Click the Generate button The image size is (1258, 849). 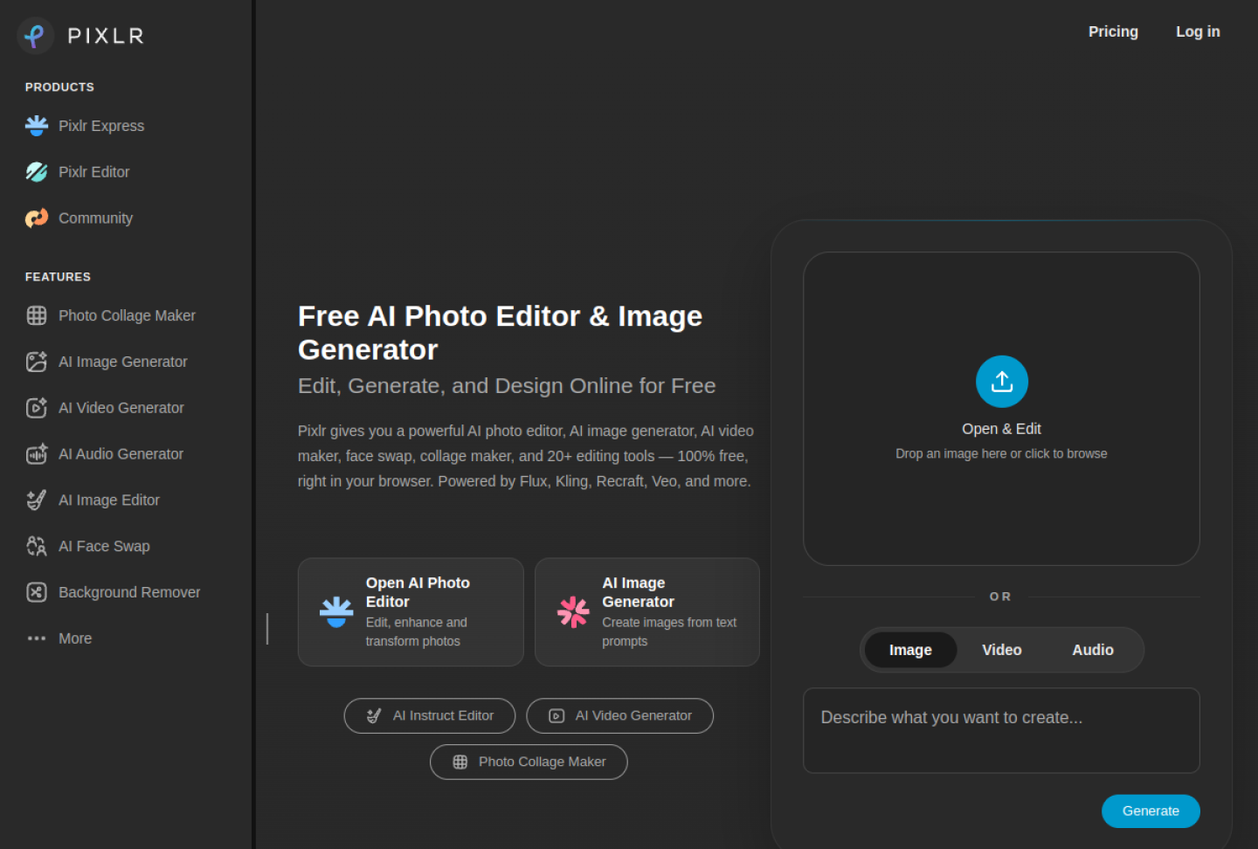point(1151,811)
